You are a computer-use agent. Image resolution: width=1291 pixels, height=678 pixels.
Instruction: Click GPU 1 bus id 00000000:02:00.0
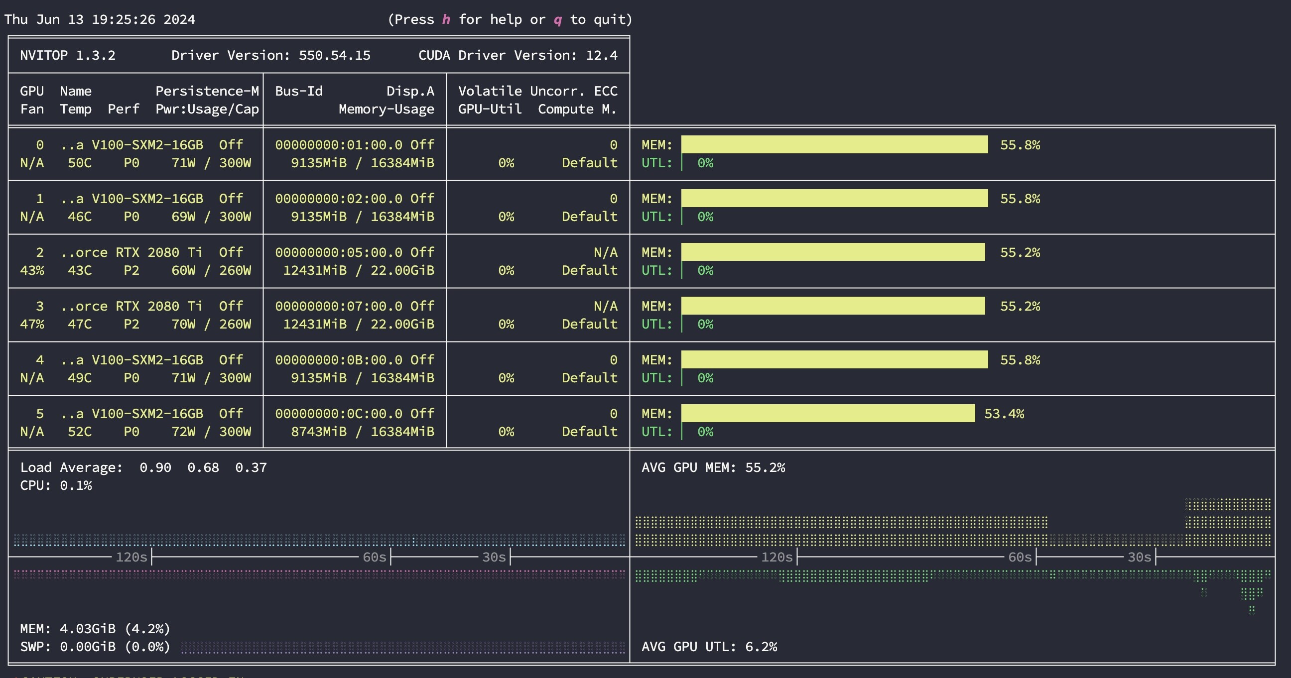339,199
